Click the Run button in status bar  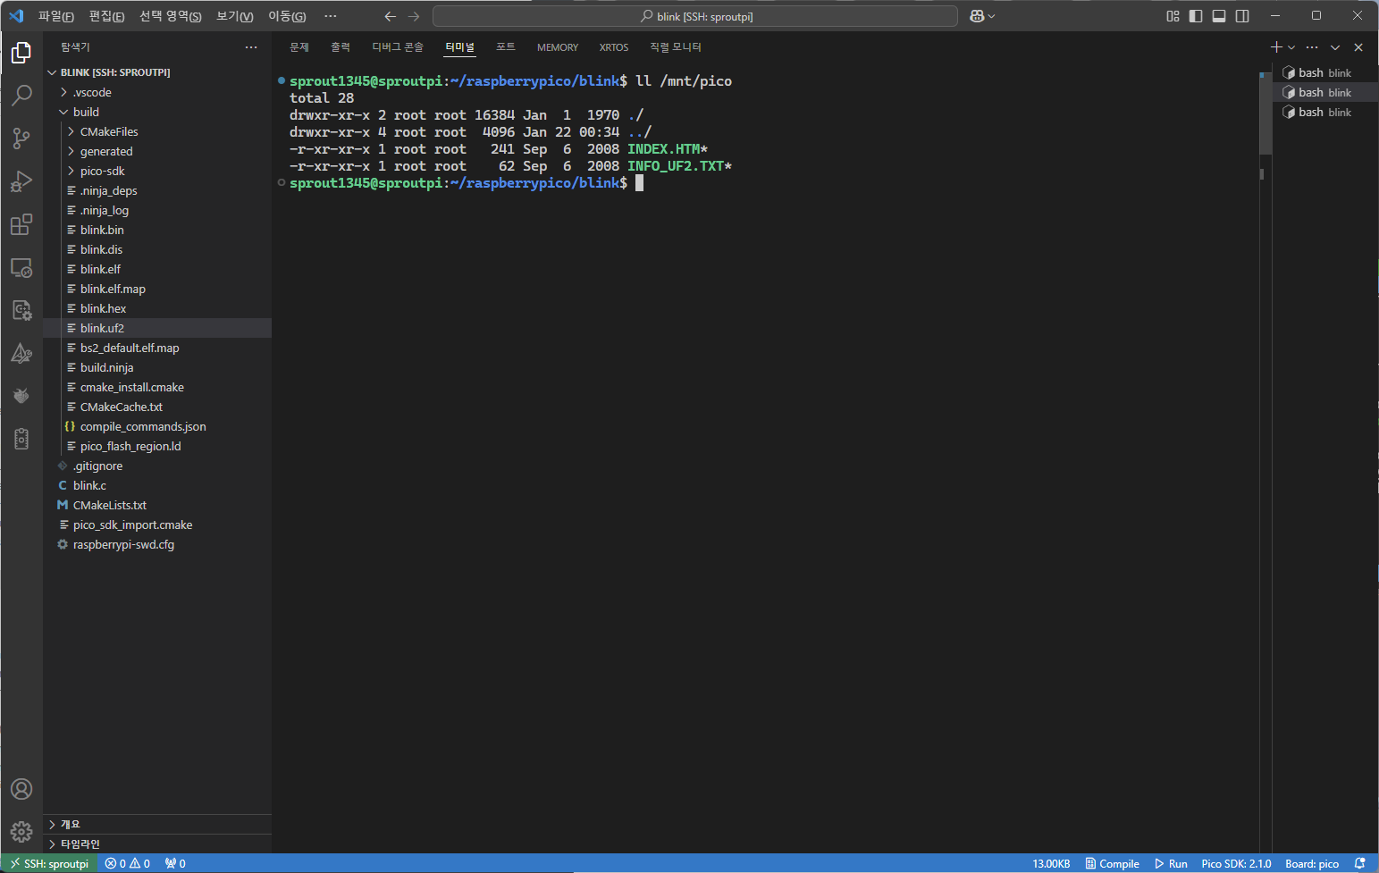coord(1171,863)
